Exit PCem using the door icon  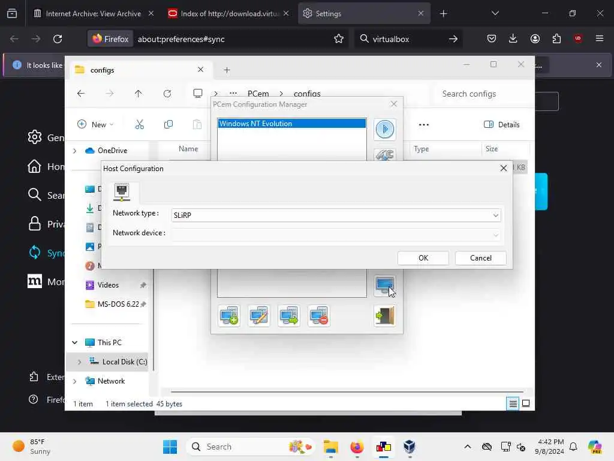(x=385, y=316)
